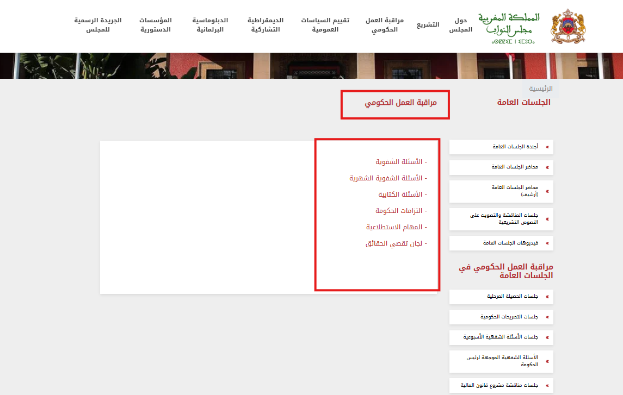Click red arrow beside محاضر الجلسات العامة
This screenshot has height=395, width=623.
tap(547, 167)
